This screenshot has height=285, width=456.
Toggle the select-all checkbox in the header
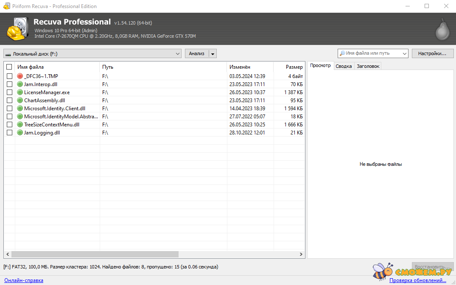(x=9, y=67)
